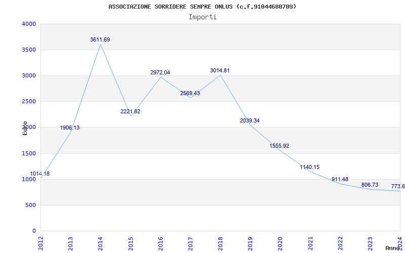The image size is (405, 253).
Task: Select the 3611.69 data label
Action: point(100,40)
